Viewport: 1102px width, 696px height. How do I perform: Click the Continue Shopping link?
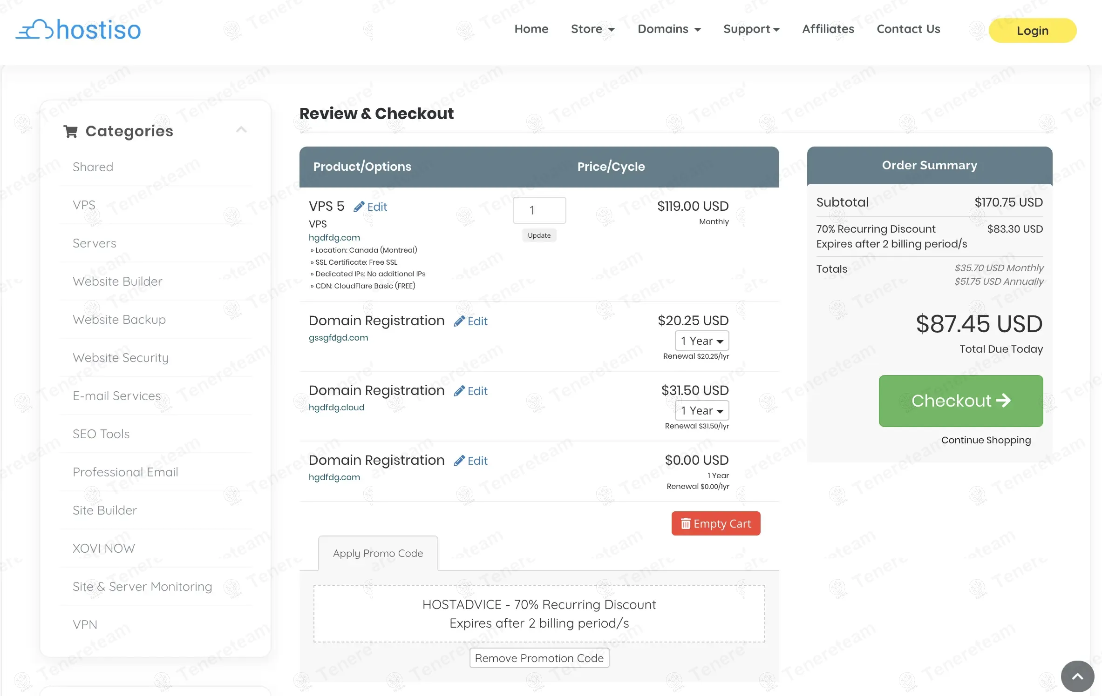986,440
